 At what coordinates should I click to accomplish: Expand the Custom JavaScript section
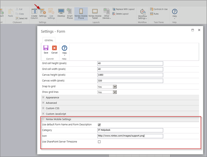point(43,114)
